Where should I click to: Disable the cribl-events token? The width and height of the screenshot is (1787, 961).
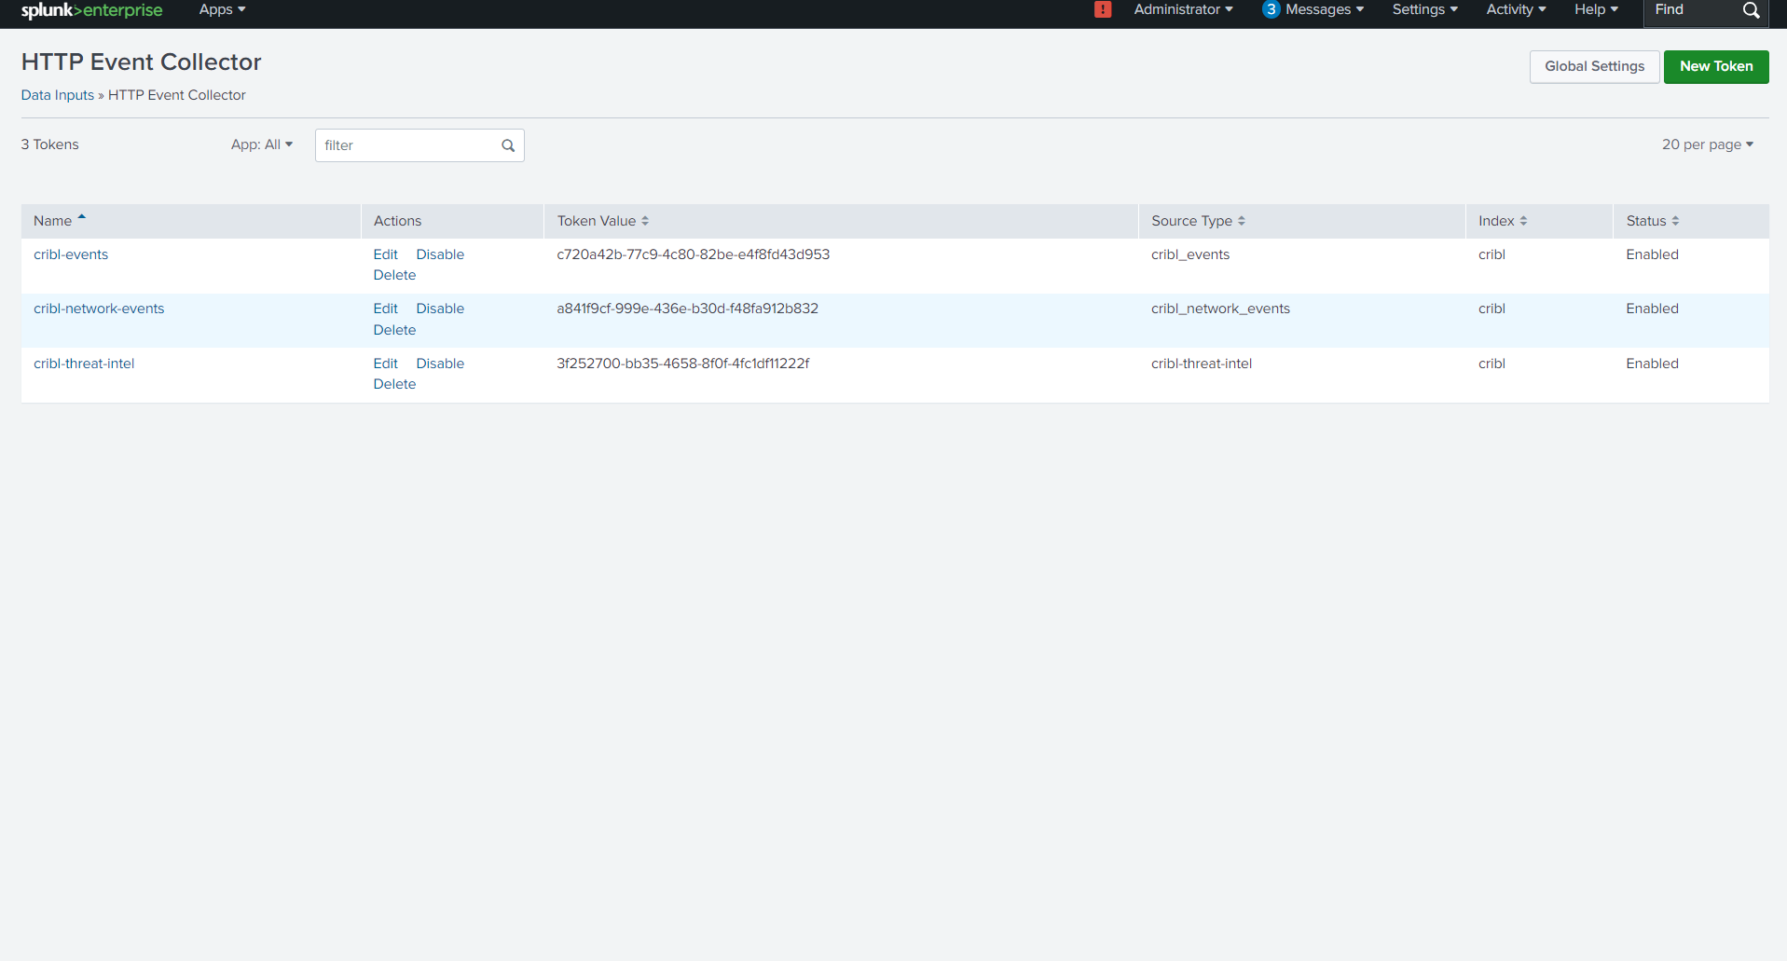(x=440, y=254)
